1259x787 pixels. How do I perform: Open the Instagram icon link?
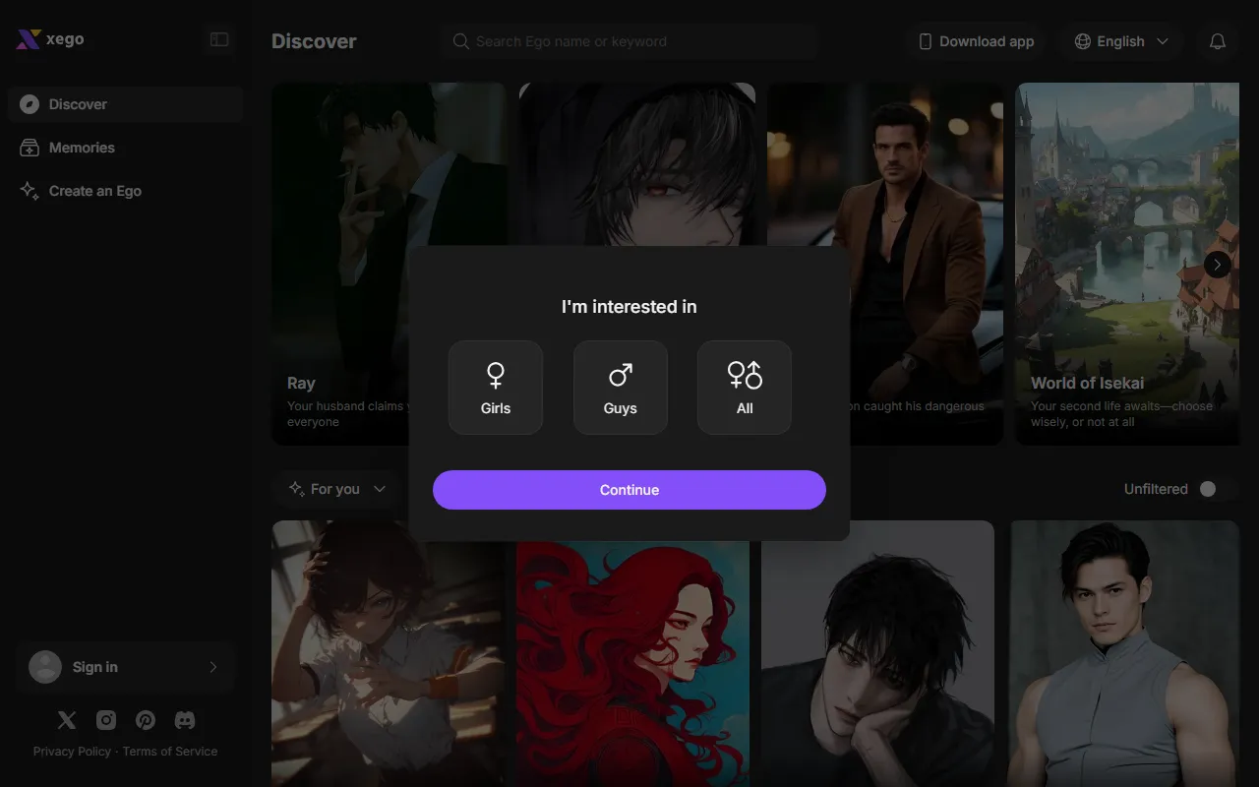(x=106, y=720)
